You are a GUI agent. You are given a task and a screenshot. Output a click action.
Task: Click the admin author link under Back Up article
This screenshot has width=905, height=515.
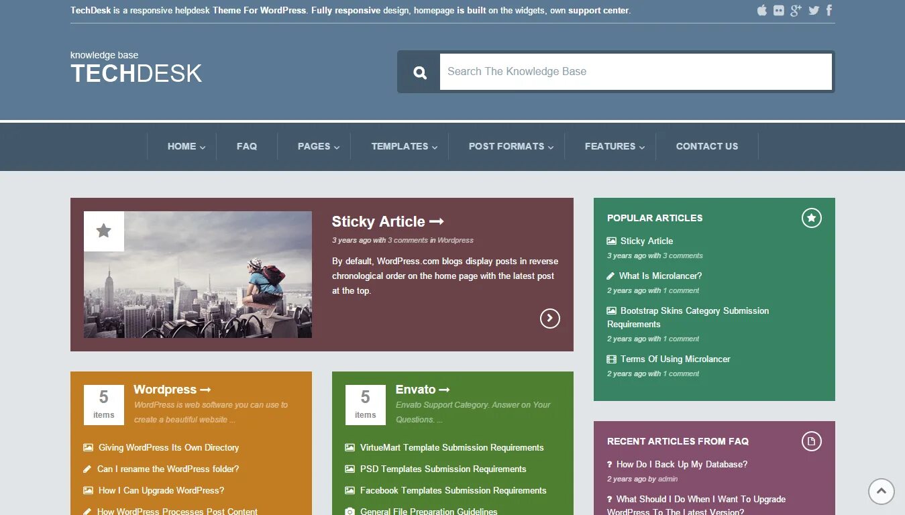click(x=668, y=479)
